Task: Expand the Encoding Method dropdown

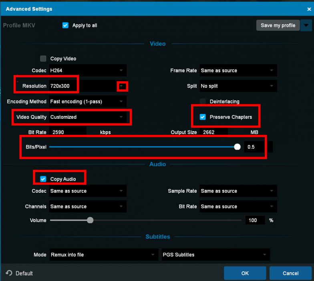Action: (x=88, y=102)
